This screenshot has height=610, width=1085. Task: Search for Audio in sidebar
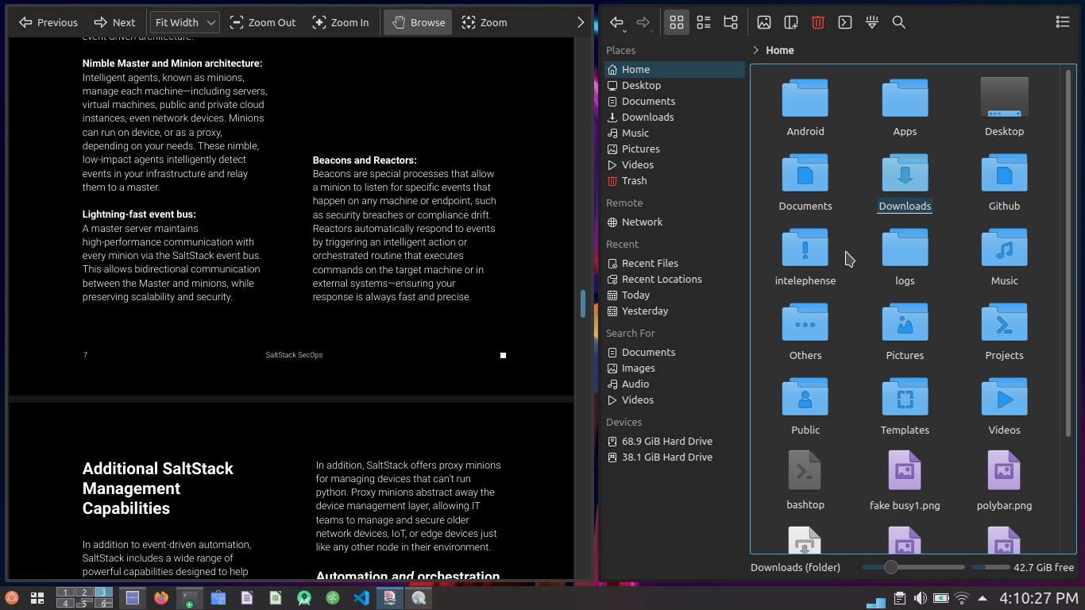674,384
